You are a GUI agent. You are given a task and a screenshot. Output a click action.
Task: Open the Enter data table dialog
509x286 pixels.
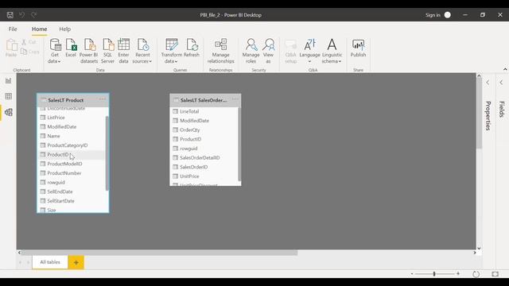(124, 51)
